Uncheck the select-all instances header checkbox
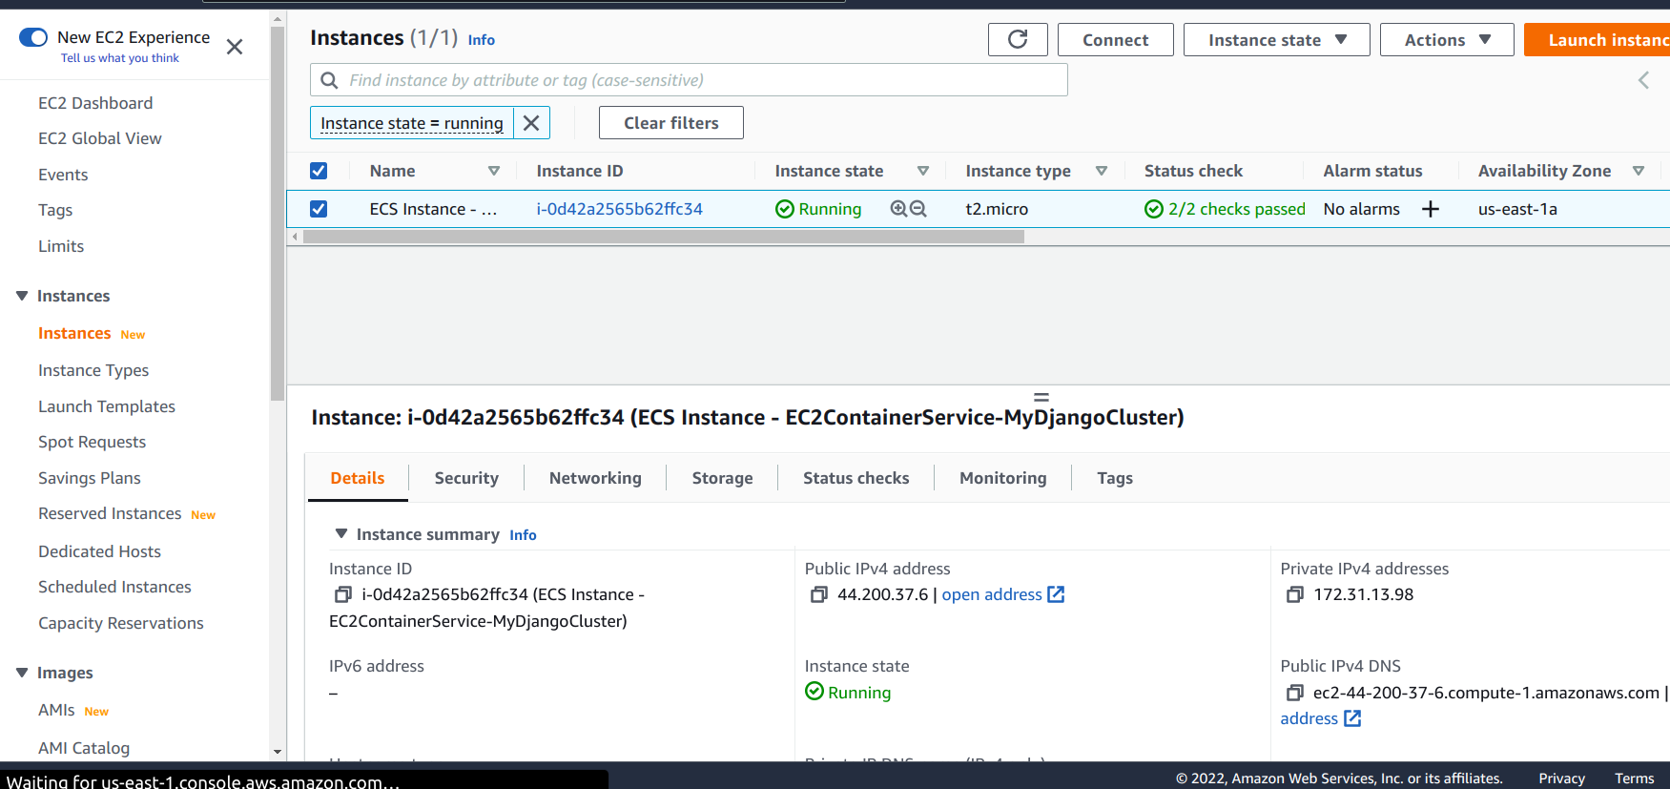1670x789 pixels. pyautogui.click(x=319, y=171)
